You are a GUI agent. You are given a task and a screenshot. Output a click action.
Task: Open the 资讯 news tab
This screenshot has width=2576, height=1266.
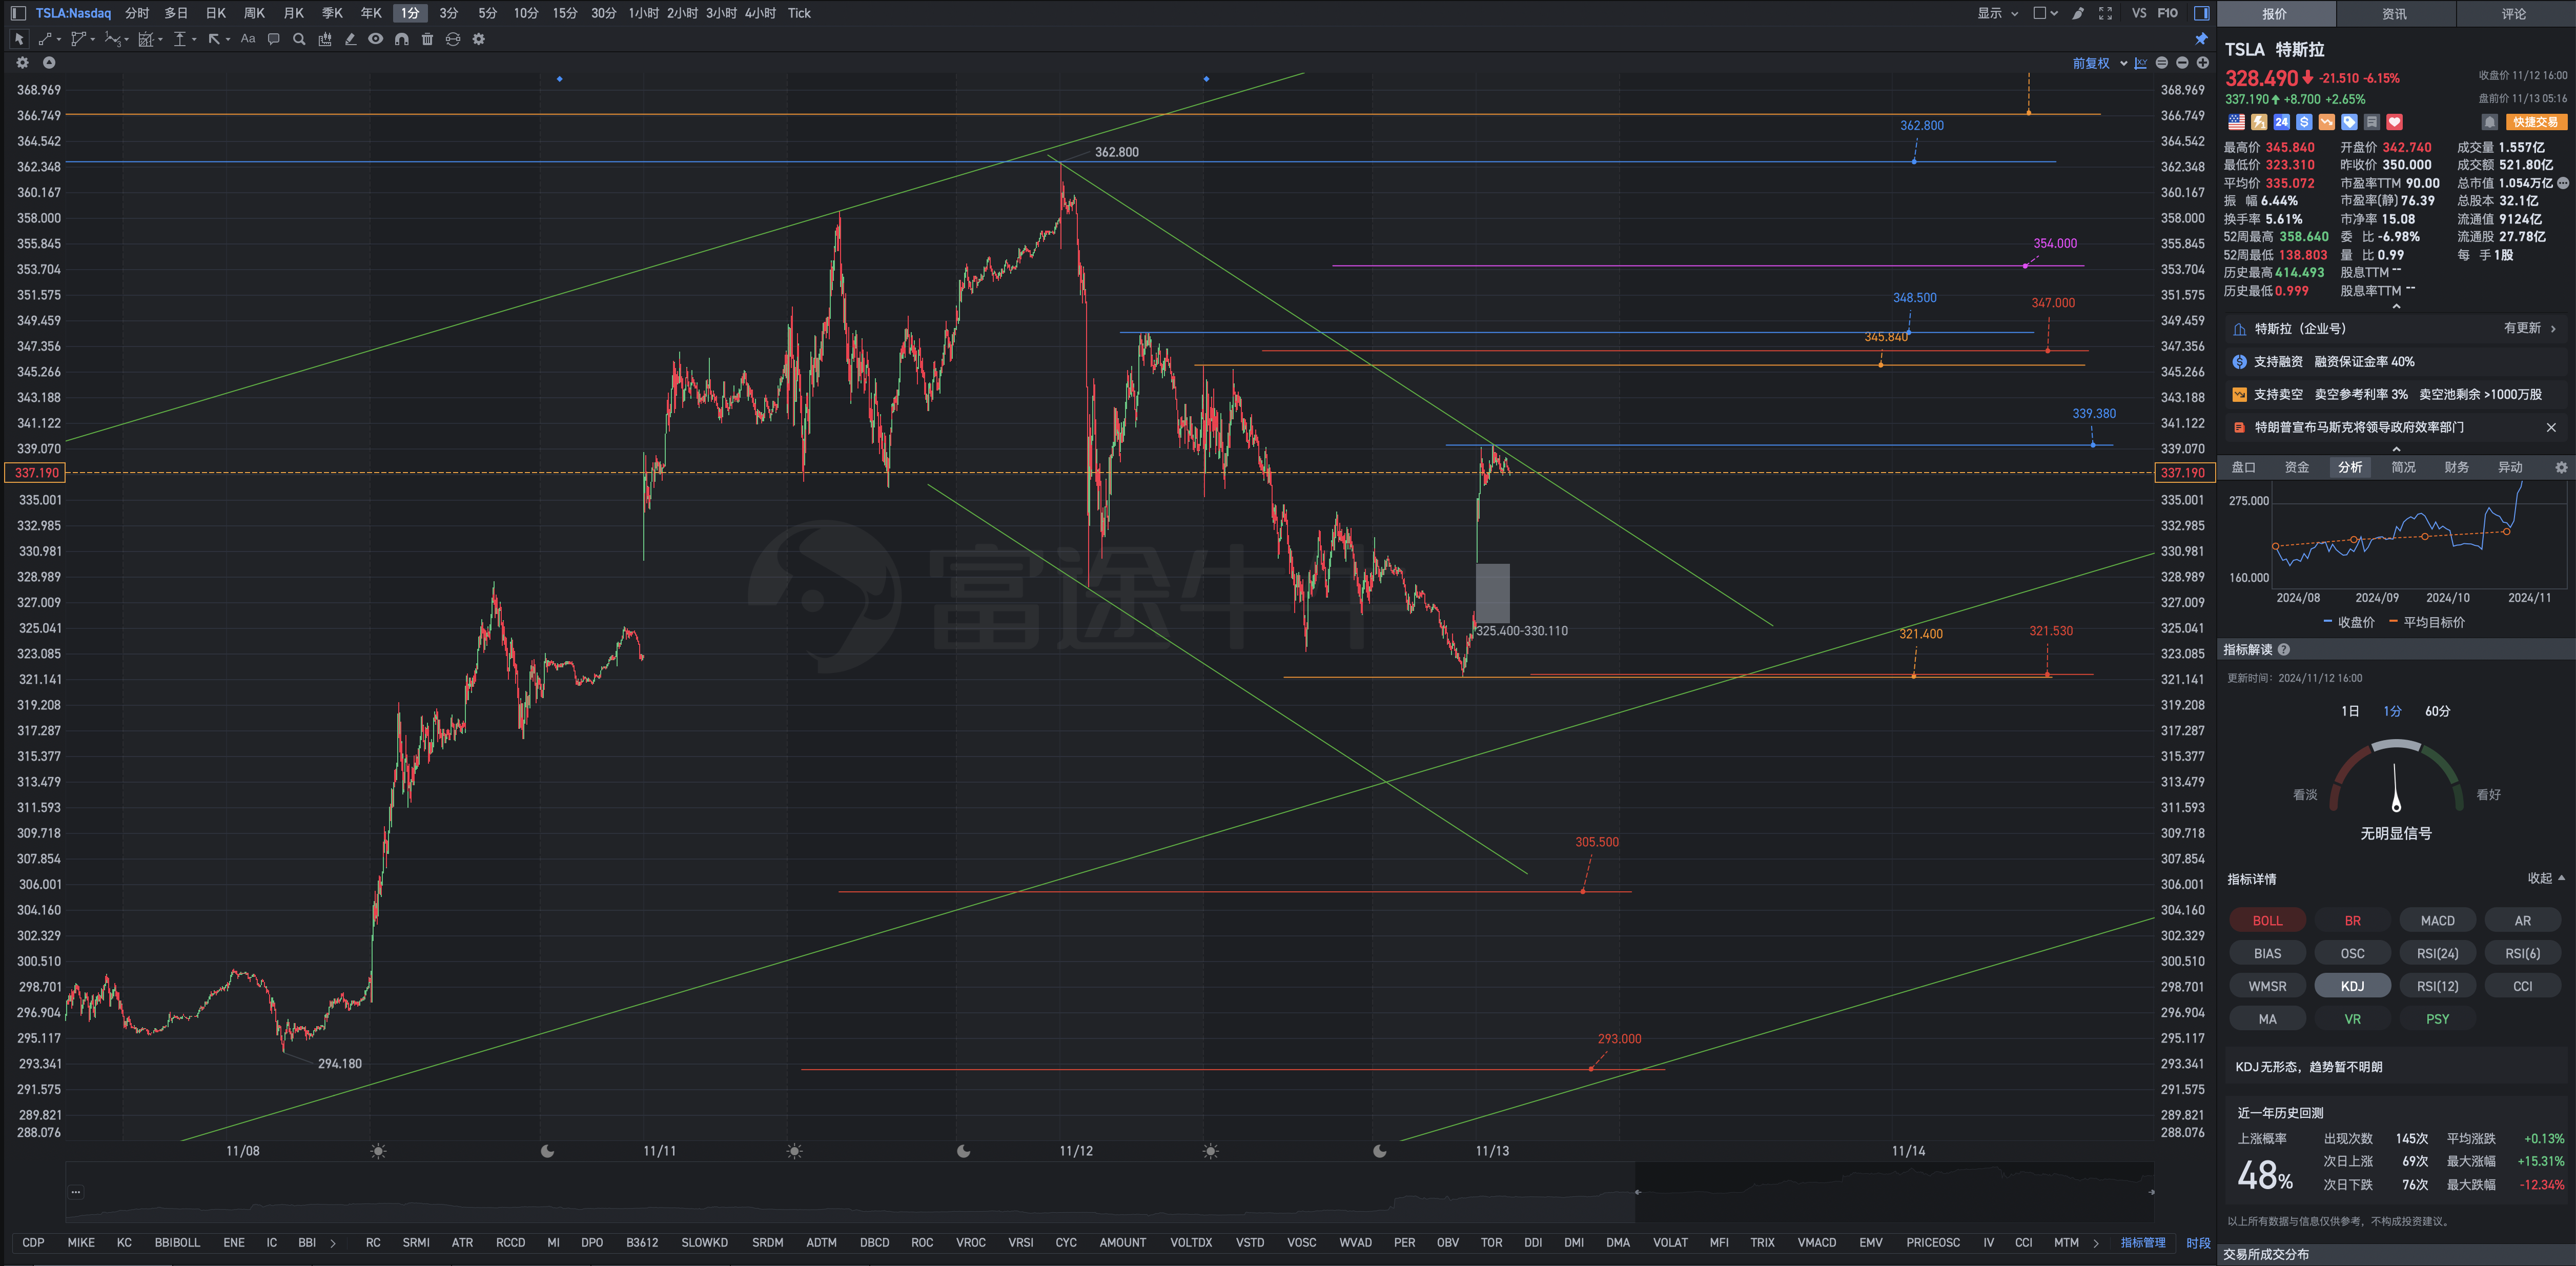click(2394, 14)
